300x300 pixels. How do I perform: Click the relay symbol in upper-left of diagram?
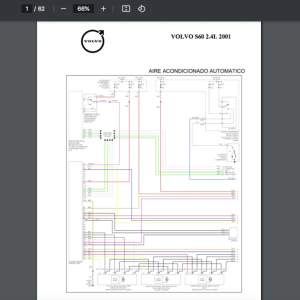(x=91, y=102)
